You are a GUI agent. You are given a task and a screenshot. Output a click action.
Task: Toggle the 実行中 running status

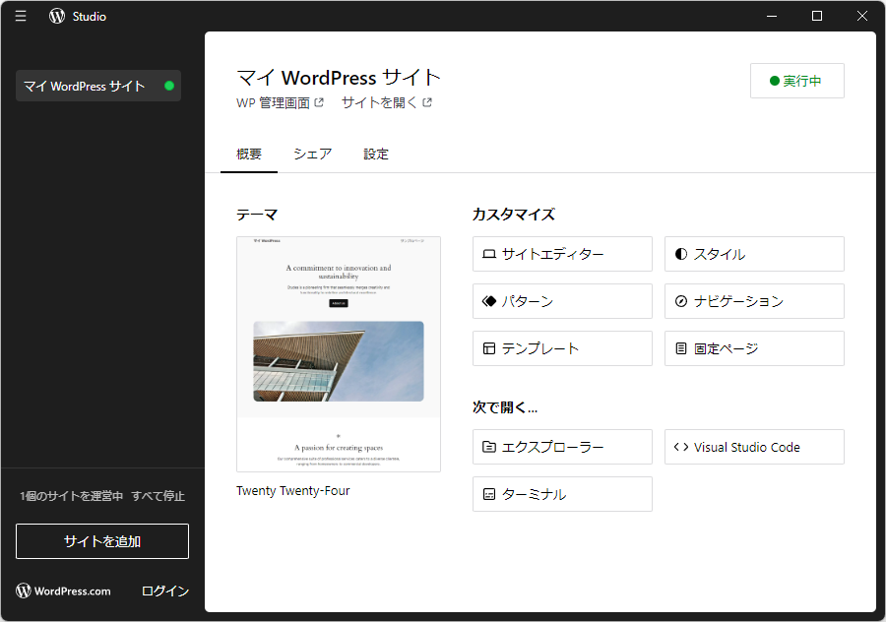[796, 81]
